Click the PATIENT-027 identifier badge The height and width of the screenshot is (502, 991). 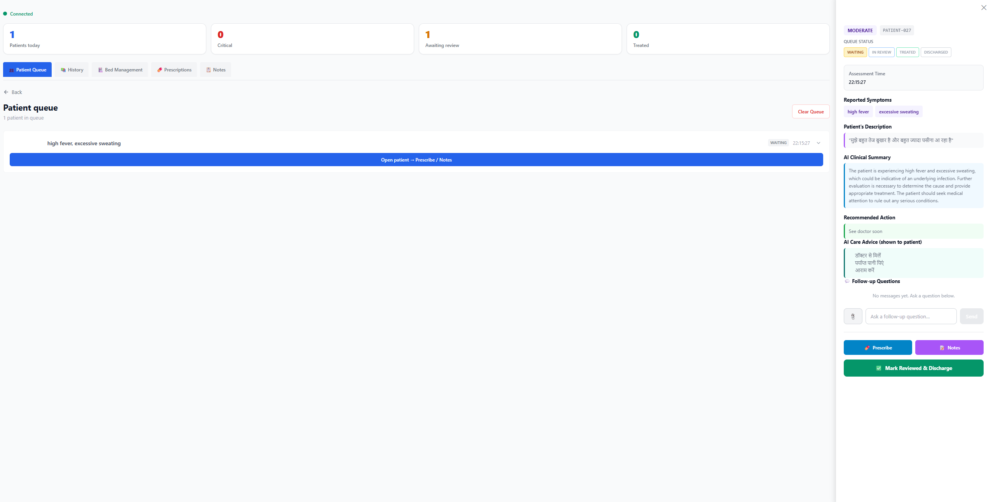(x=897, y=30)
